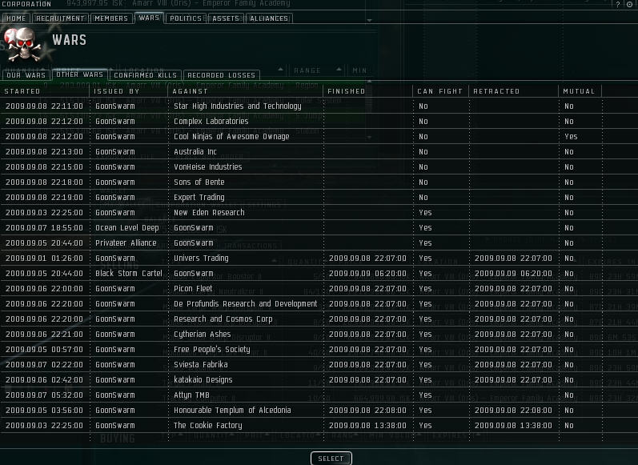Image resolution: width=638 pixels, height=465 pixels.
Task: Switch to the Recruitment tab
Action: (x=60, y=18)
